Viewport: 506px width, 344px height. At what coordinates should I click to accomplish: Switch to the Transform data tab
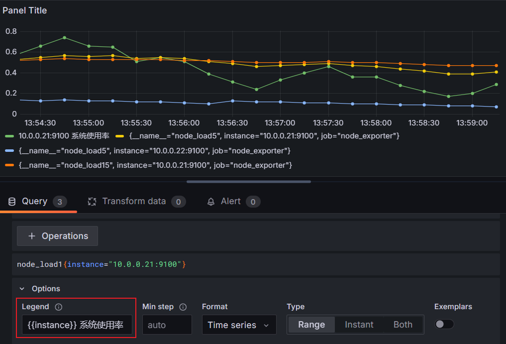134,202
